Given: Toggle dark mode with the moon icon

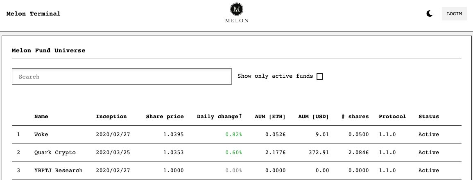Looking at the screenshot, I should (x=430, y=13).
